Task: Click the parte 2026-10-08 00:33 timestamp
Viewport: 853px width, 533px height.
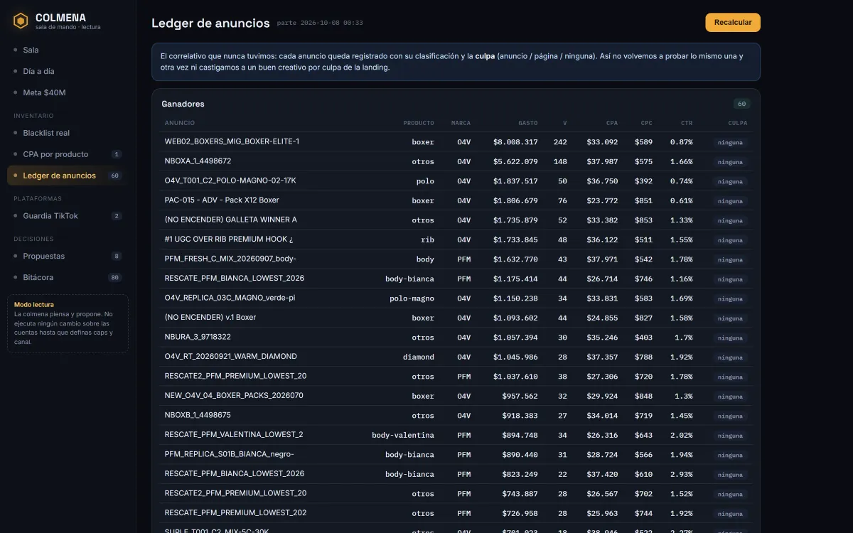Action: pyautogui.click(x=320, y=23)
